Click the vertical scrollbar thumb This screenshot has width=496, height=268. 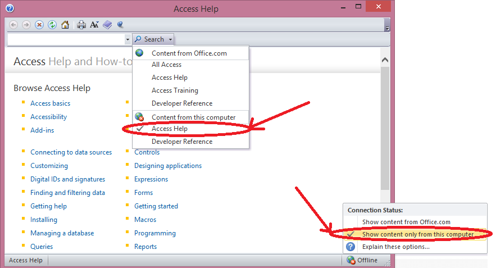tap(385, 128)
